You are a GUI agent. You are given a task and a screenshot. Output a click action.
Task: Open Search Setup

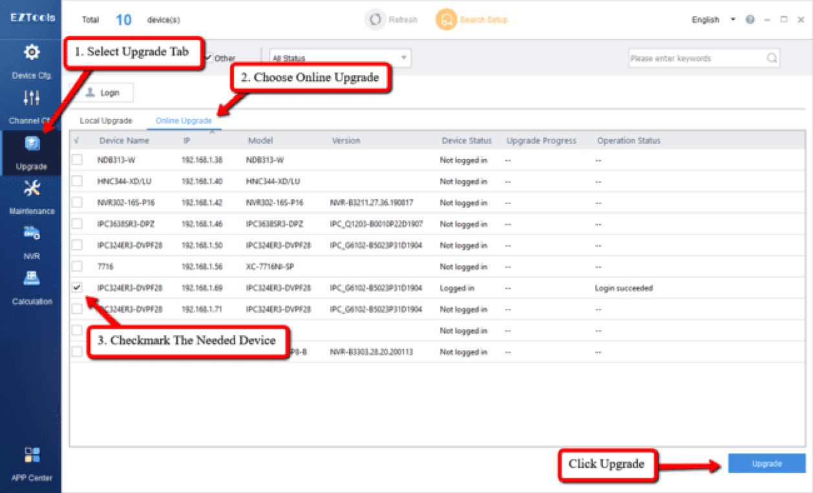[472, 20]
